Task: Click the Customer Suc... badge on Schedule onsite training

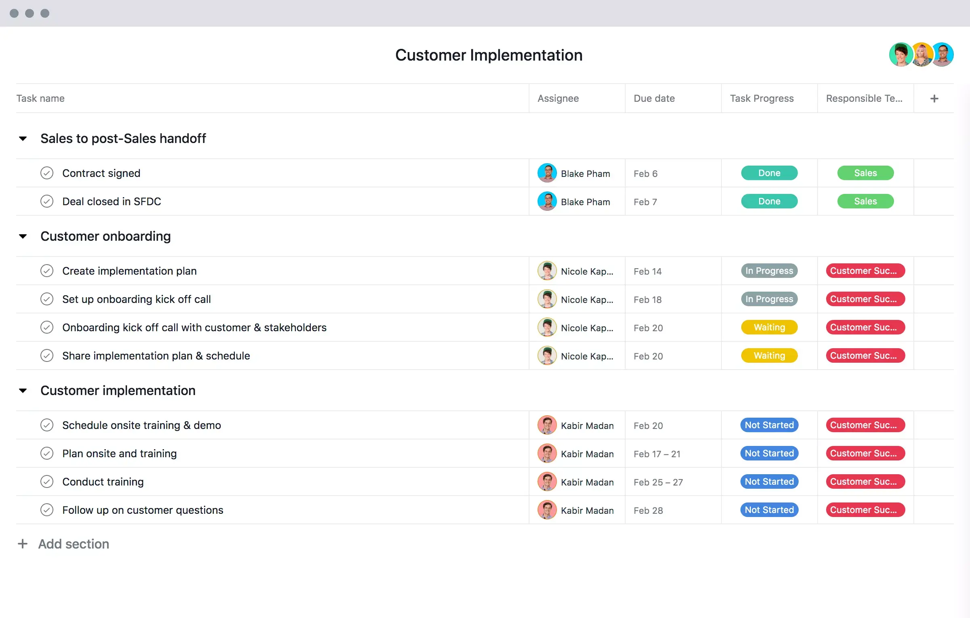Action: pos(865,425)
